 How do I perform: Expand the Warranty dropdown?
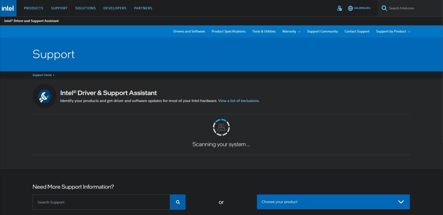pos(291,31)
